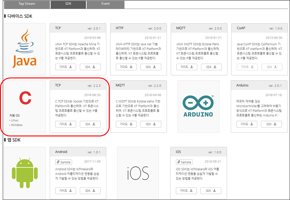Click the ver. 2.2.3 version label

[94, 85]
